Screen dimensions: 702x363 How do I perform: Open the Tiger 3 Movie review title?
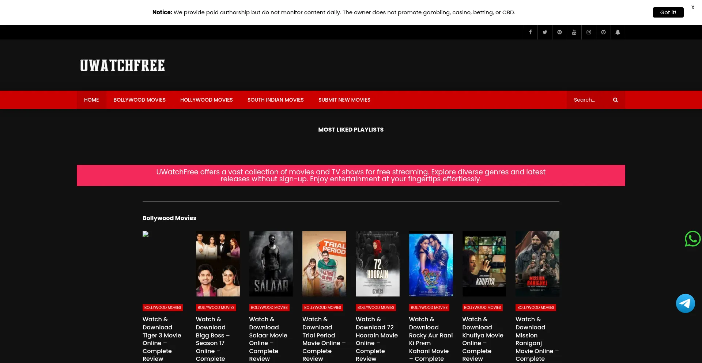162,339
